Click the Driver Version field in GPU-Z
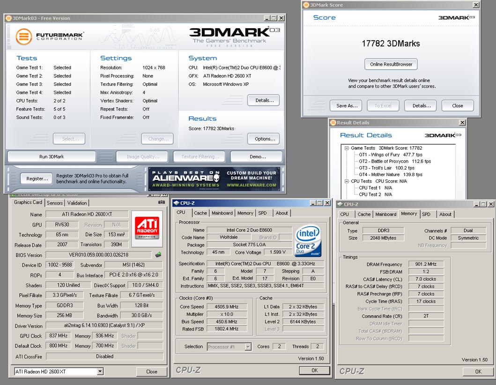The width and height of the screenshot is (496, 385). pos(104,326)
